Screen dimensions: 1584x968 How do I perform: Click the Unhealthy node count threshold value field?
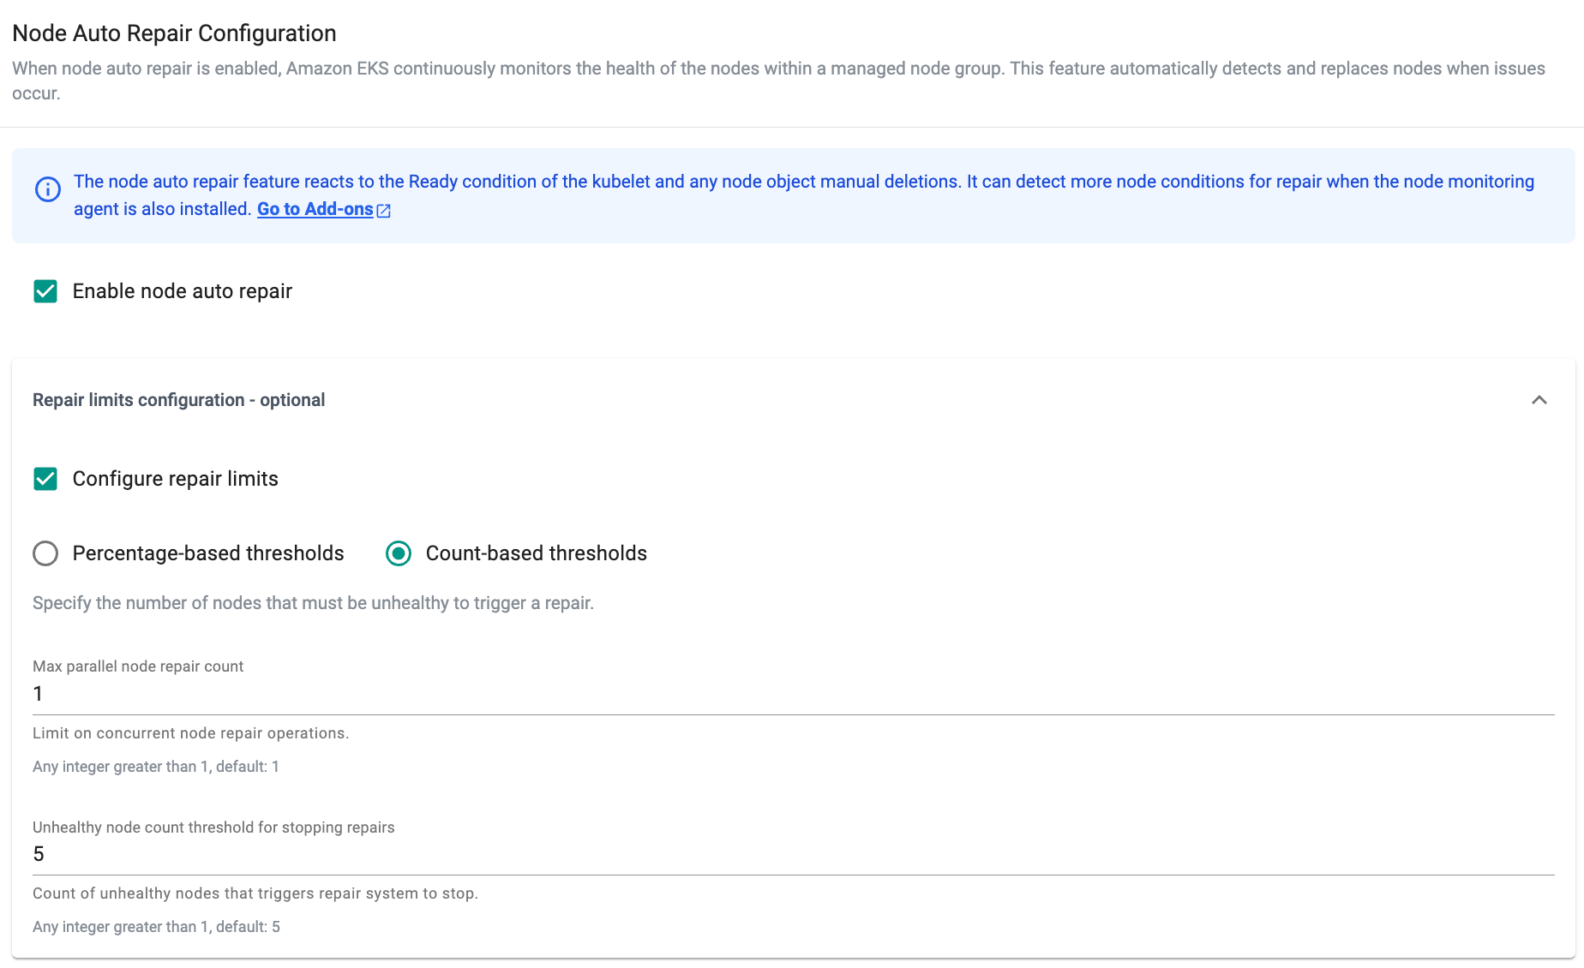pos(792,854)
